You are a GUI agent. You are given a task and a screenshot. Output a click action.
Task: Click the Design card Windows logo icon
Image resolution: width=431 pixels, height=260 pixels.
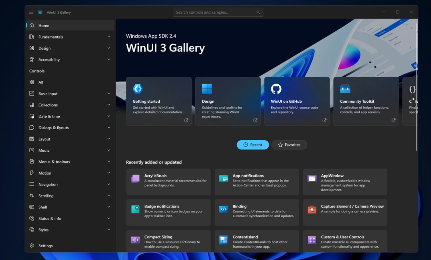click(207, 89)
